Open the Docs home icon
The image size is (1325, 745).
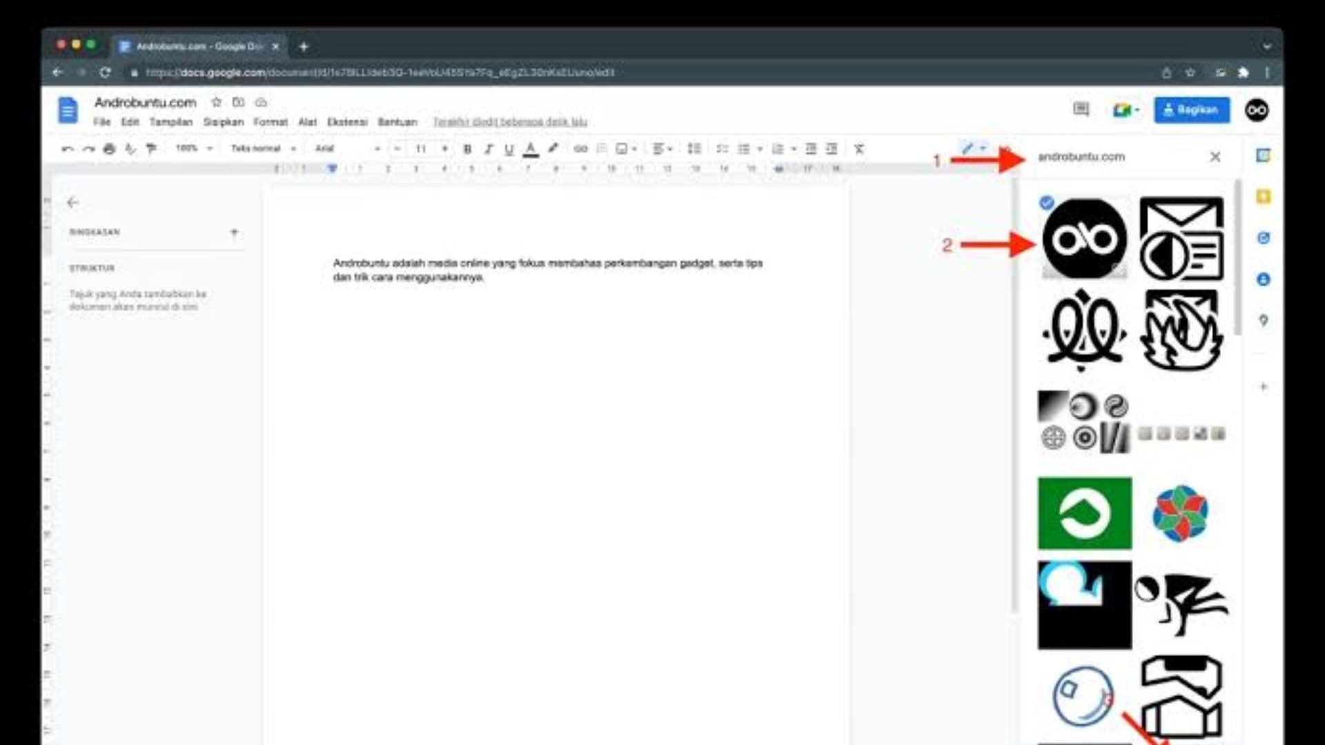pyautogui.click(x=68, y=110)
